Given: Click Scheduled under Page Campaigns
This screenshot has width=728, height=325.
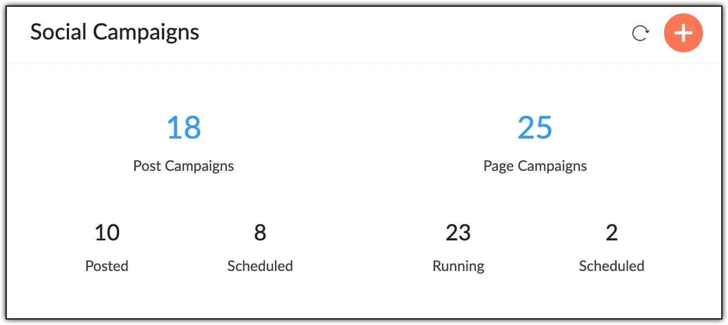Looking at the screenshot, I should click(x=612, y=266).
